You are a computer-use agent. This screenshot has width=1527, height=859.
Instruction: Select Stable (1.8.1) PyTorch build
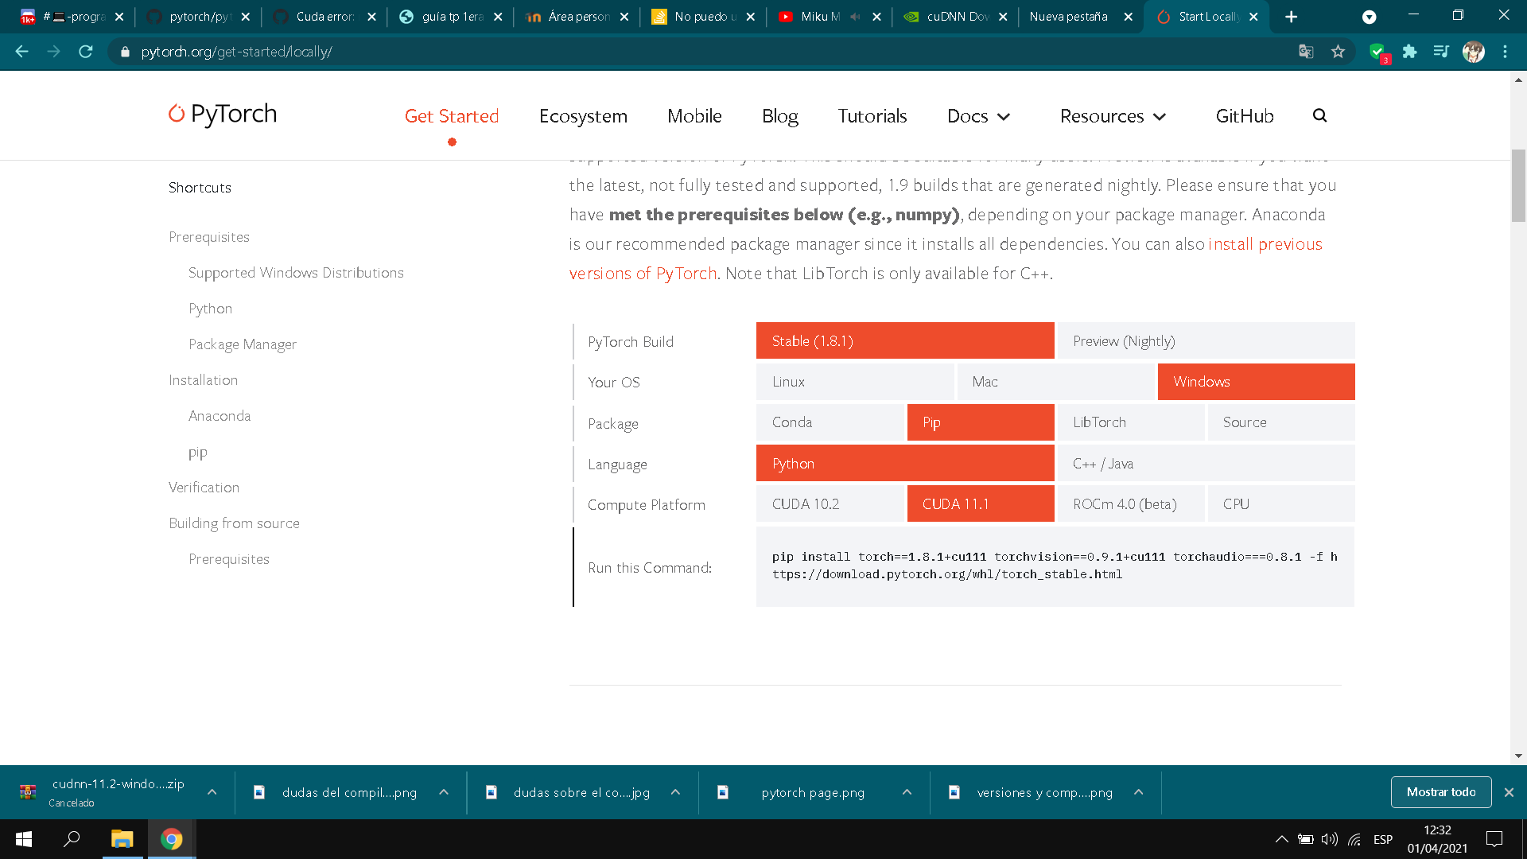point(904,340)
